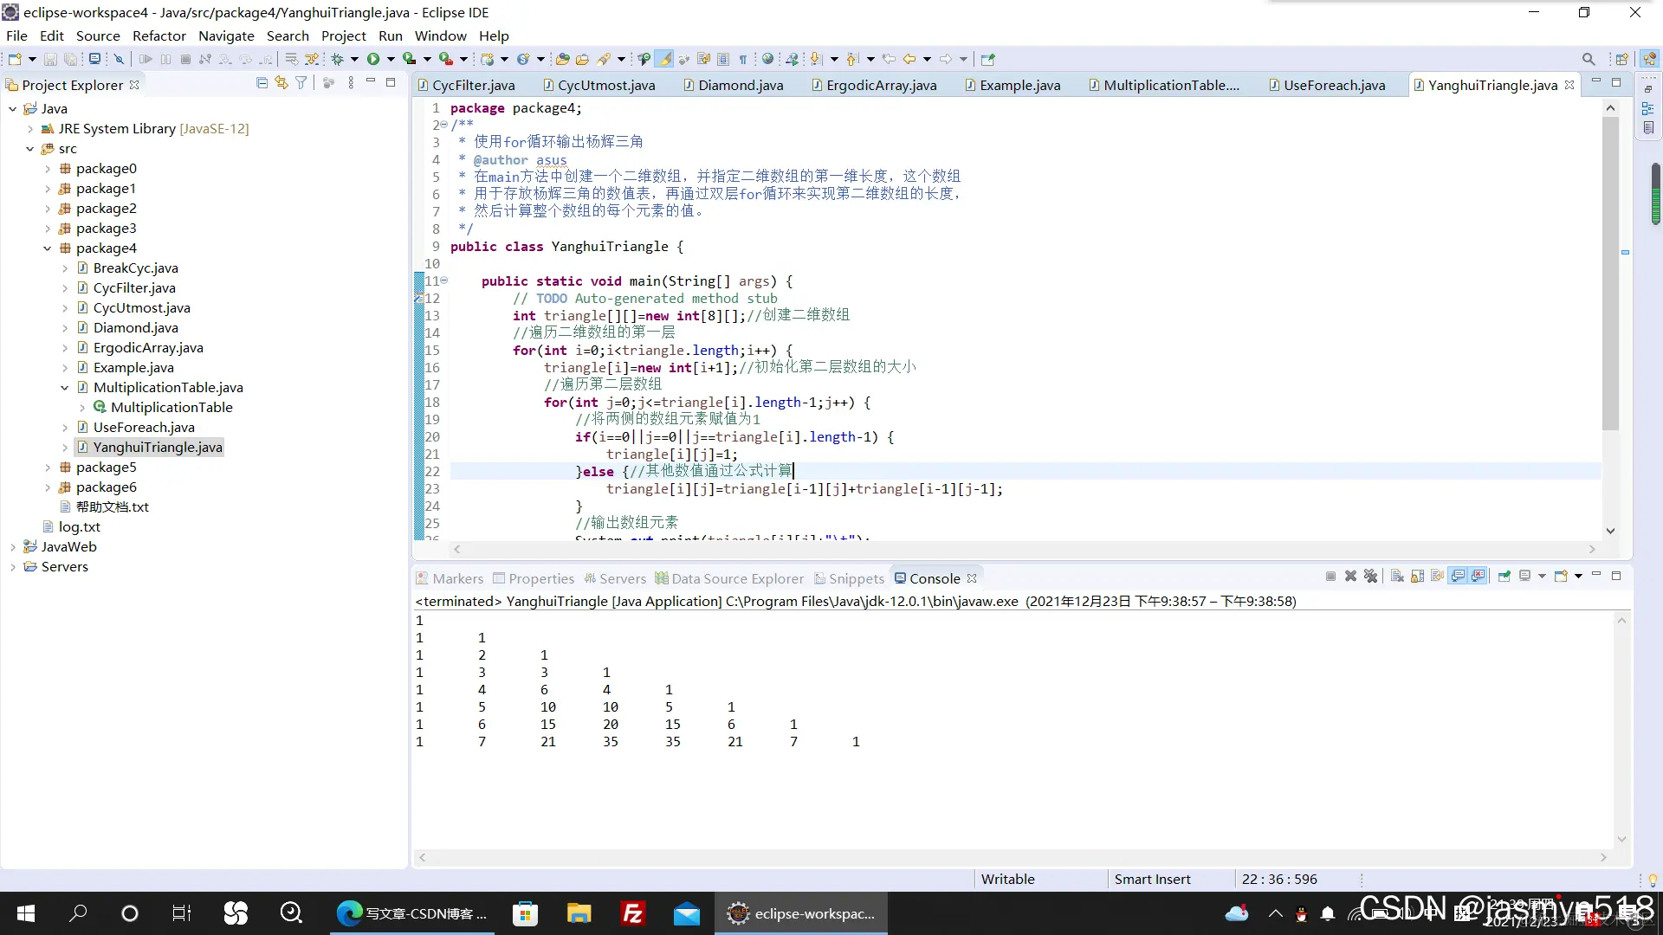Image resolution: width=1663 pixels, height=935 pixels.
Task: Open the Refactor menu
Action: coord(159,35)
